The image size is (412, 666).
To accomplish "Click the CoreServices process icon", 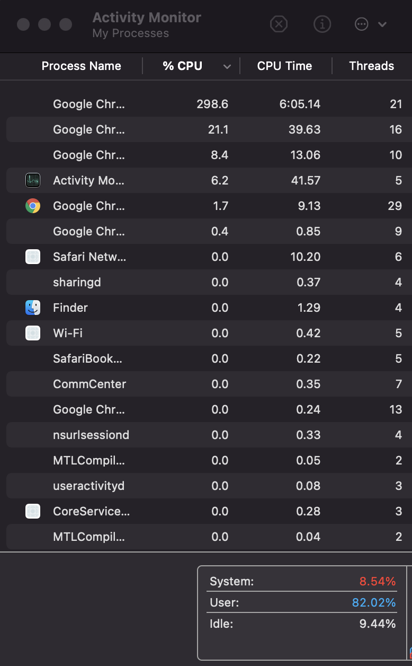I will click(33, 511).
